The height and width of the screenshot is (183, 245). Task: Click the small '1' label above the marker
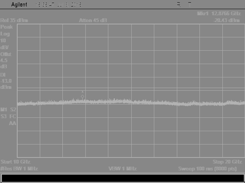[83, 92]
